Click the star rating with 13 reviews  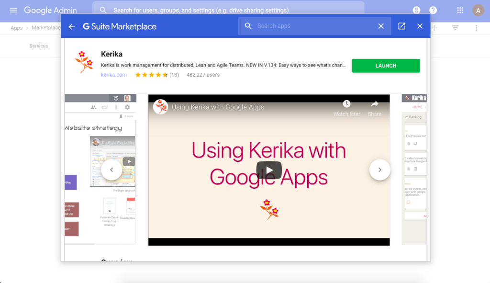(157, 75)
